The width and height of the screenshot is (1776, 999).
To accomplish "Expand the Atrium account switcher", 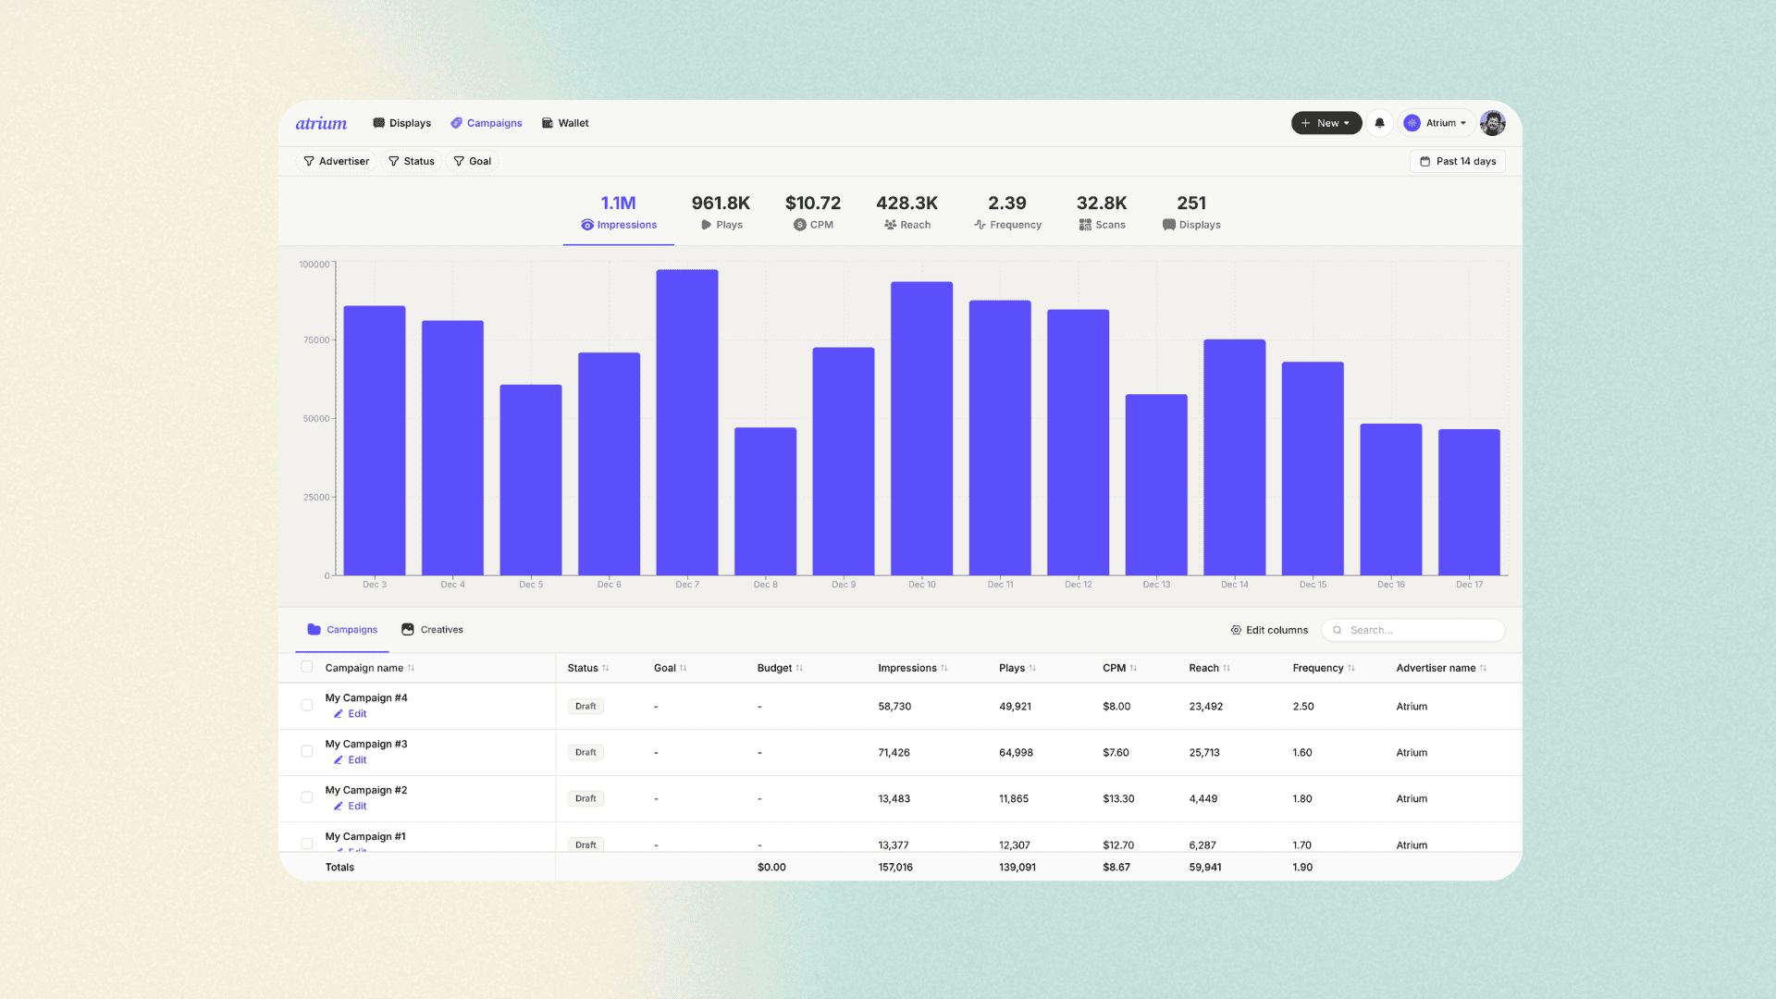I will point(1436,123).
